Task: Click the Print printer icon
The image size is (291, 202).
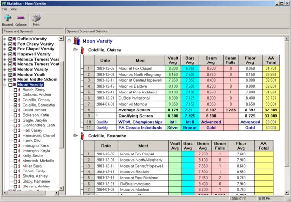Action: 36,18
